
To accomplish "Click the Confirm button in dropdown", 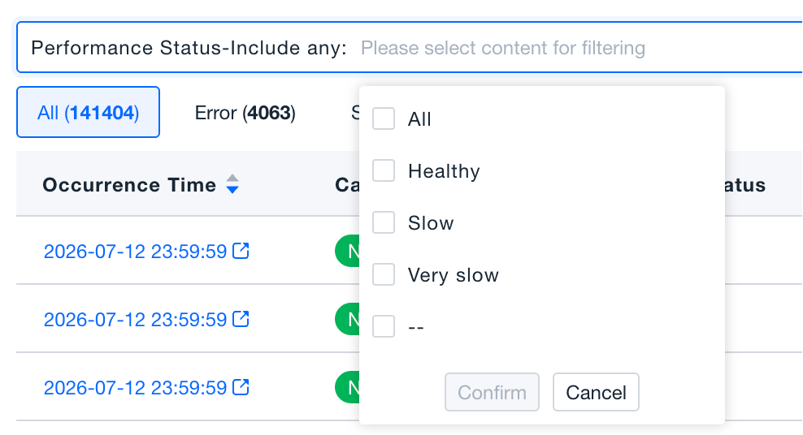I will click(492, 392).
